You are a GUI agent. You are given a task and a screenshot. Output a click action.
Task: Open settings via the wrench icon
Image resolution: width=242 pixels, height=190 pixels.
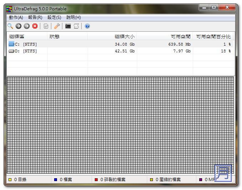click(57, 26)
